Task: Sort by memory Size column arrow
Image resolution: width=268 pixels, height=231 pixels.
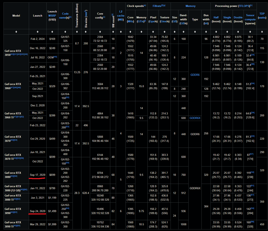Action: (175, 32)
